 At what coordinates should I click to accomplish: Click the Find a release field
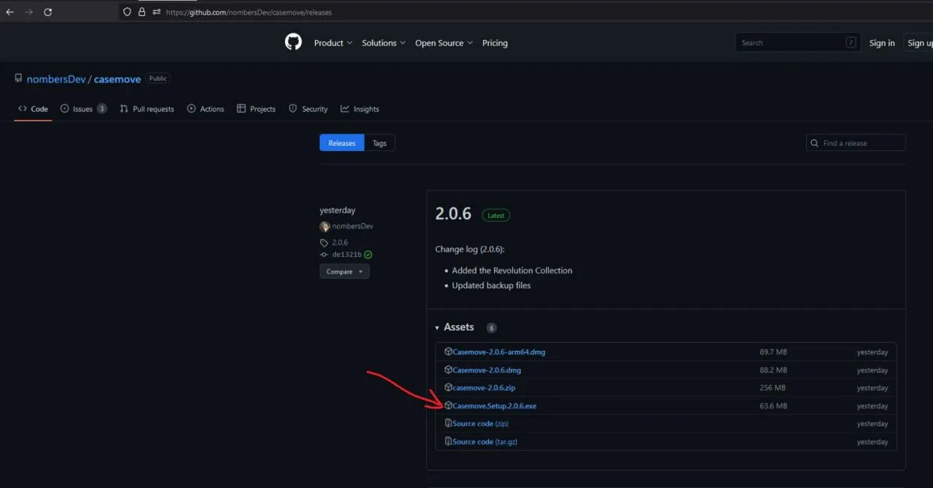click(856, 143)
